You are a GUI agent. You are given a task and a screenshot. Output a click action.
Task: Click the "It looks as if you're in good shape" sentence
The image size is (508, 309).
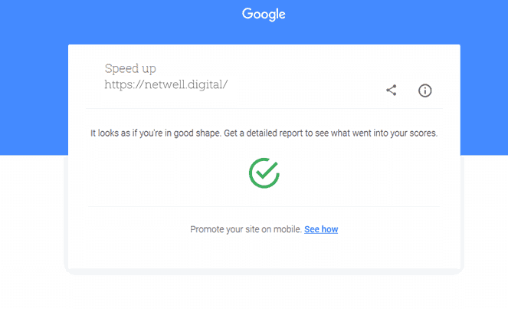(x=156, y=133)
